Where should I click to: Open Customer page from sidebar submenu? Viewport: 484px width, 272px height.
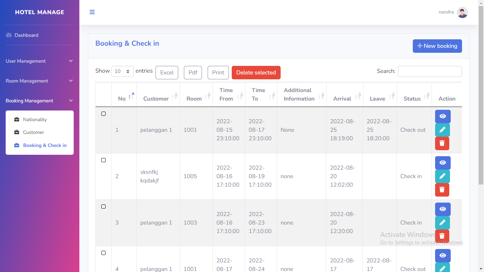[x=33, y=132]
